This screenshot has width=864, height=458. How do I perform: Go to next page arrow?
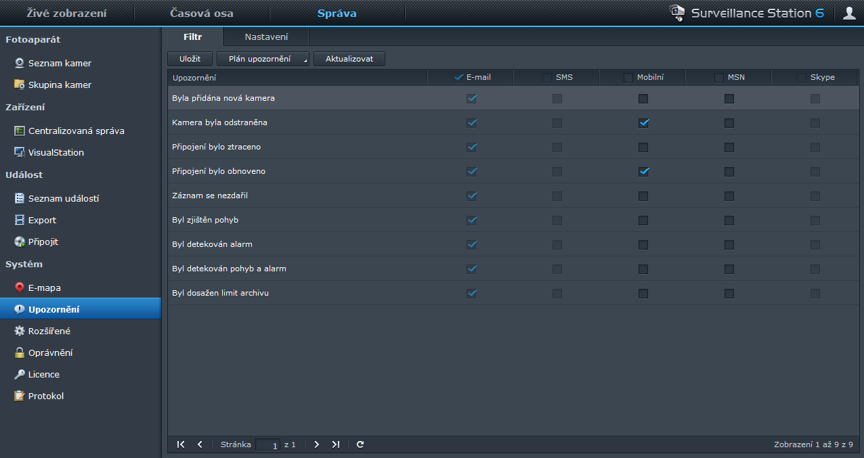point(316,444)
